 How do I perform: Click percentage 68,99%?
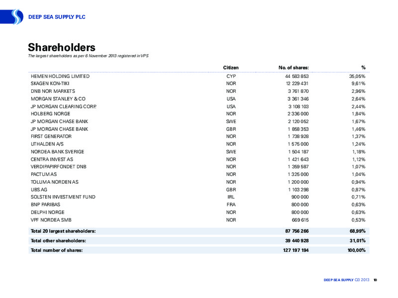(358, 231)
